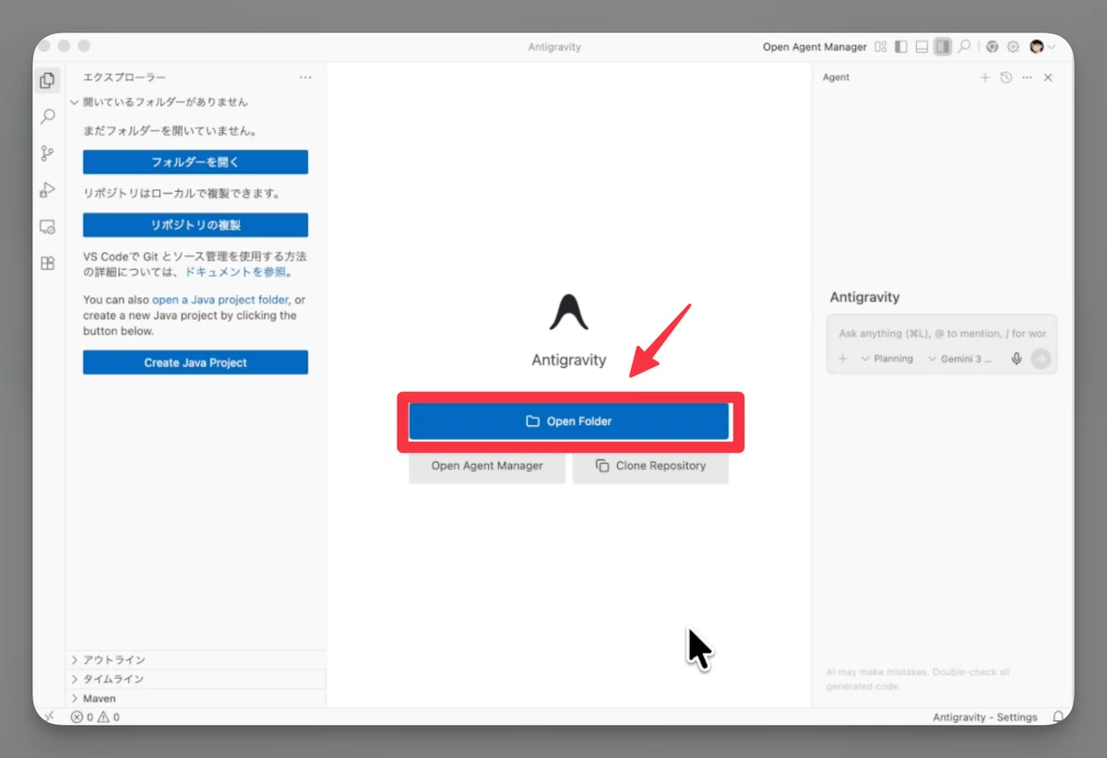
Task: Click the blue Open Folder button
Action: [569, 421]
